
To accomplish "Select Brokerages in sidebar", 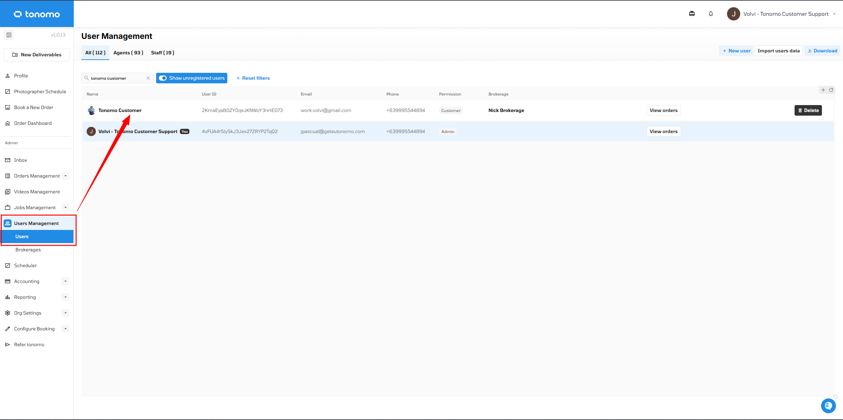I will tap(28, 250).
